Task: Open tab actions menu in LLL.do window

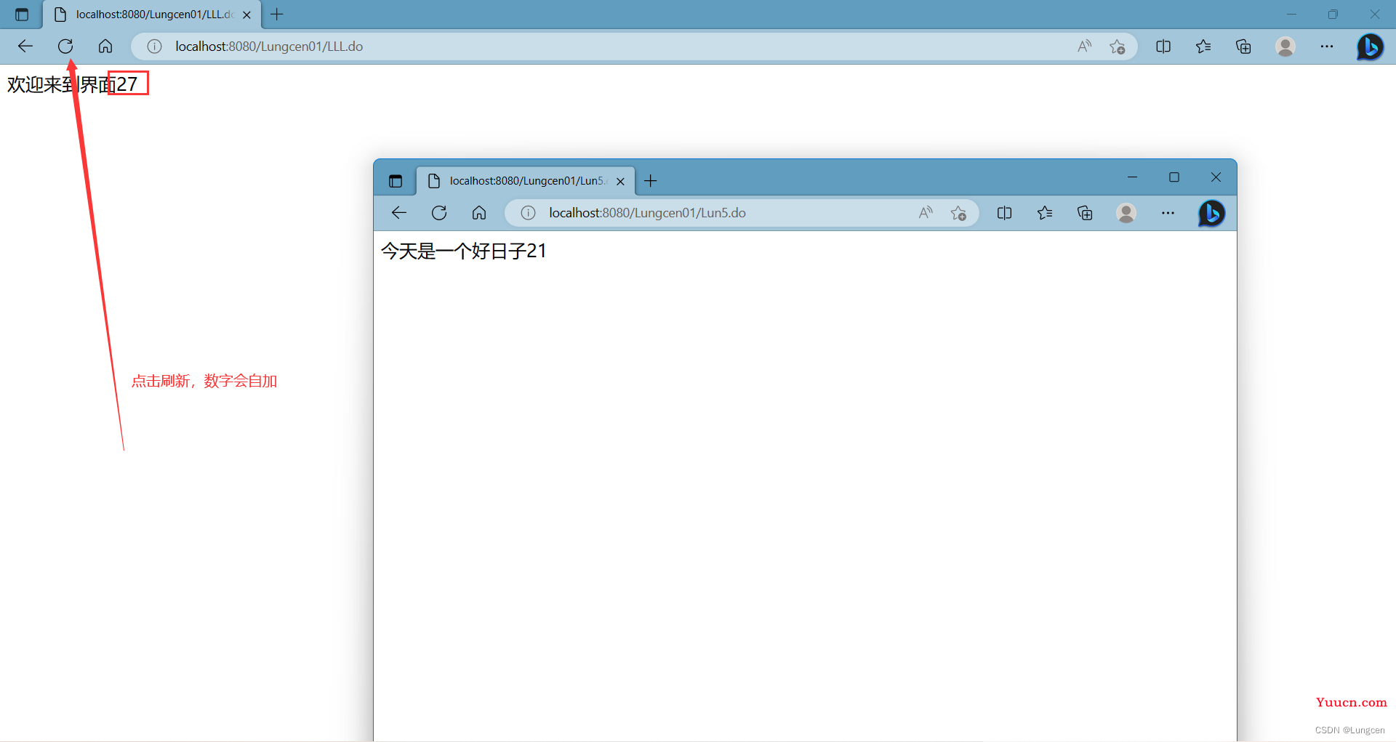Action: [22, 15]
